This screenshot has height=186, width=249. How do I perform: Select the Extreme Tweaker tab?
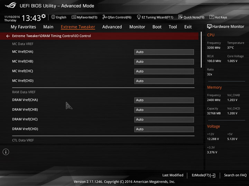78,27
